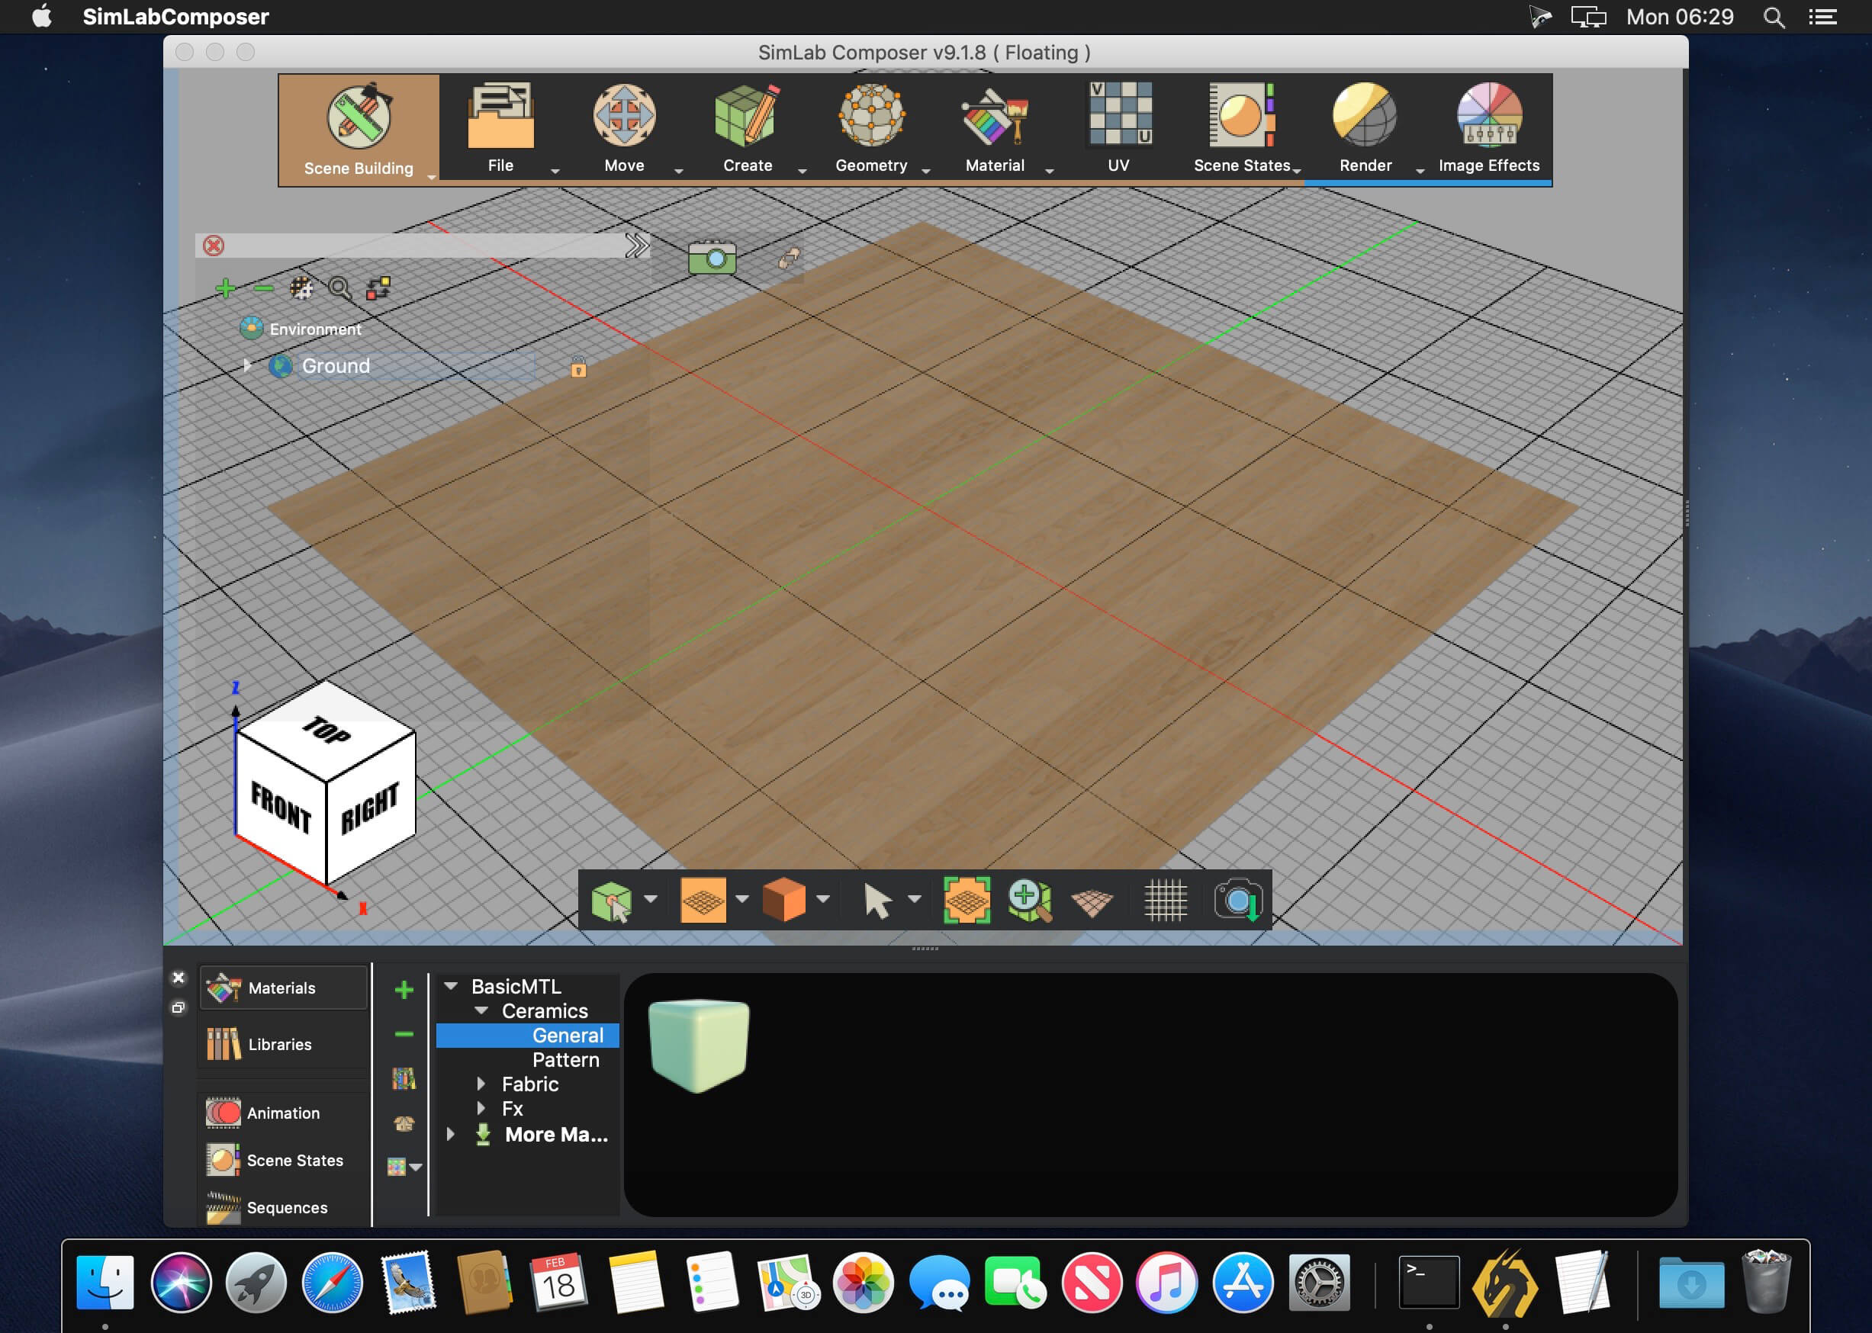Click the zoom-to-fit magnifier icon
Screen dimensions: 1872x1333
pyautogui.click(x=1029, y=900)
